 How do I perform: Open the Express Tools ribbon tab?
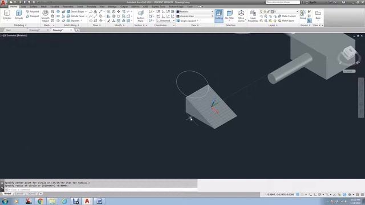[159, 6]
